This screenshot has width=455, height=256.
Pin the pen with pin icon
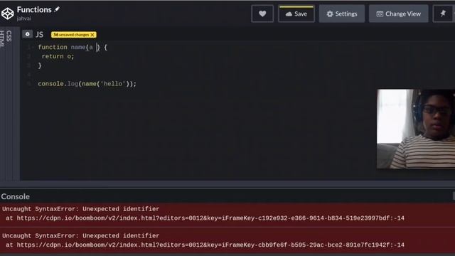(443, 14)
